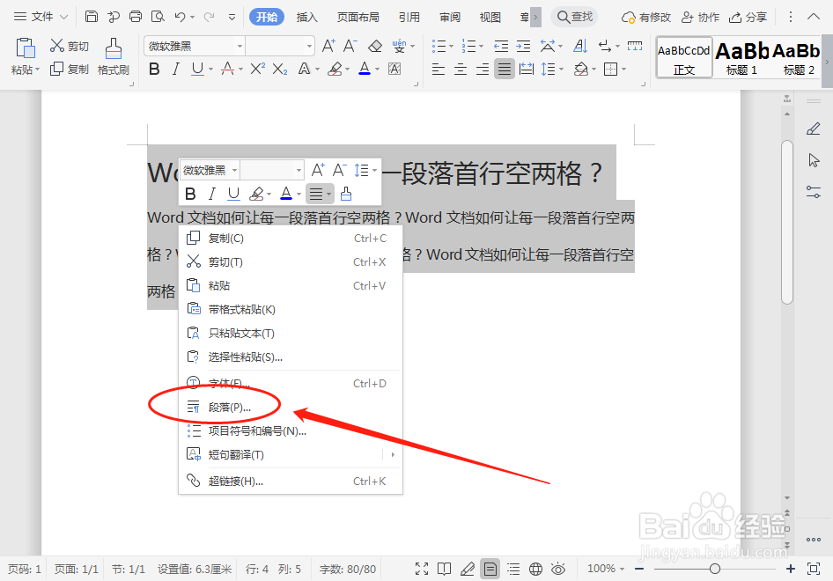
Task: Click eye protection mode icon in status bar
Action: (x=557, y=569)
